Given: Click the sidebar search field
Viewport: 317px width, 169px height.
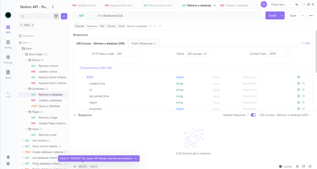Looking at the screenshot, I should [x=35, y=16].
